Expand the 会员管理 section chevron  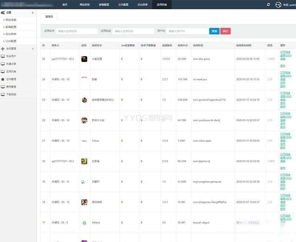point(33,48)
